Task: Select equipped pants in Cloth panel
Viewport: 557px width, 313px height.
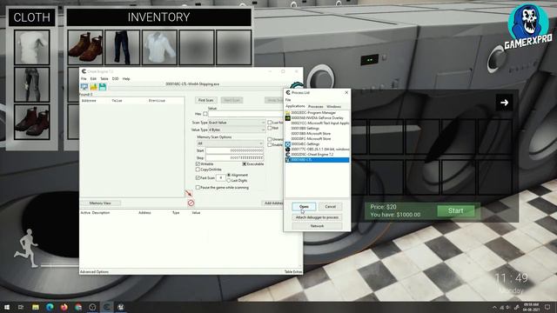Action: click(32, 84)
